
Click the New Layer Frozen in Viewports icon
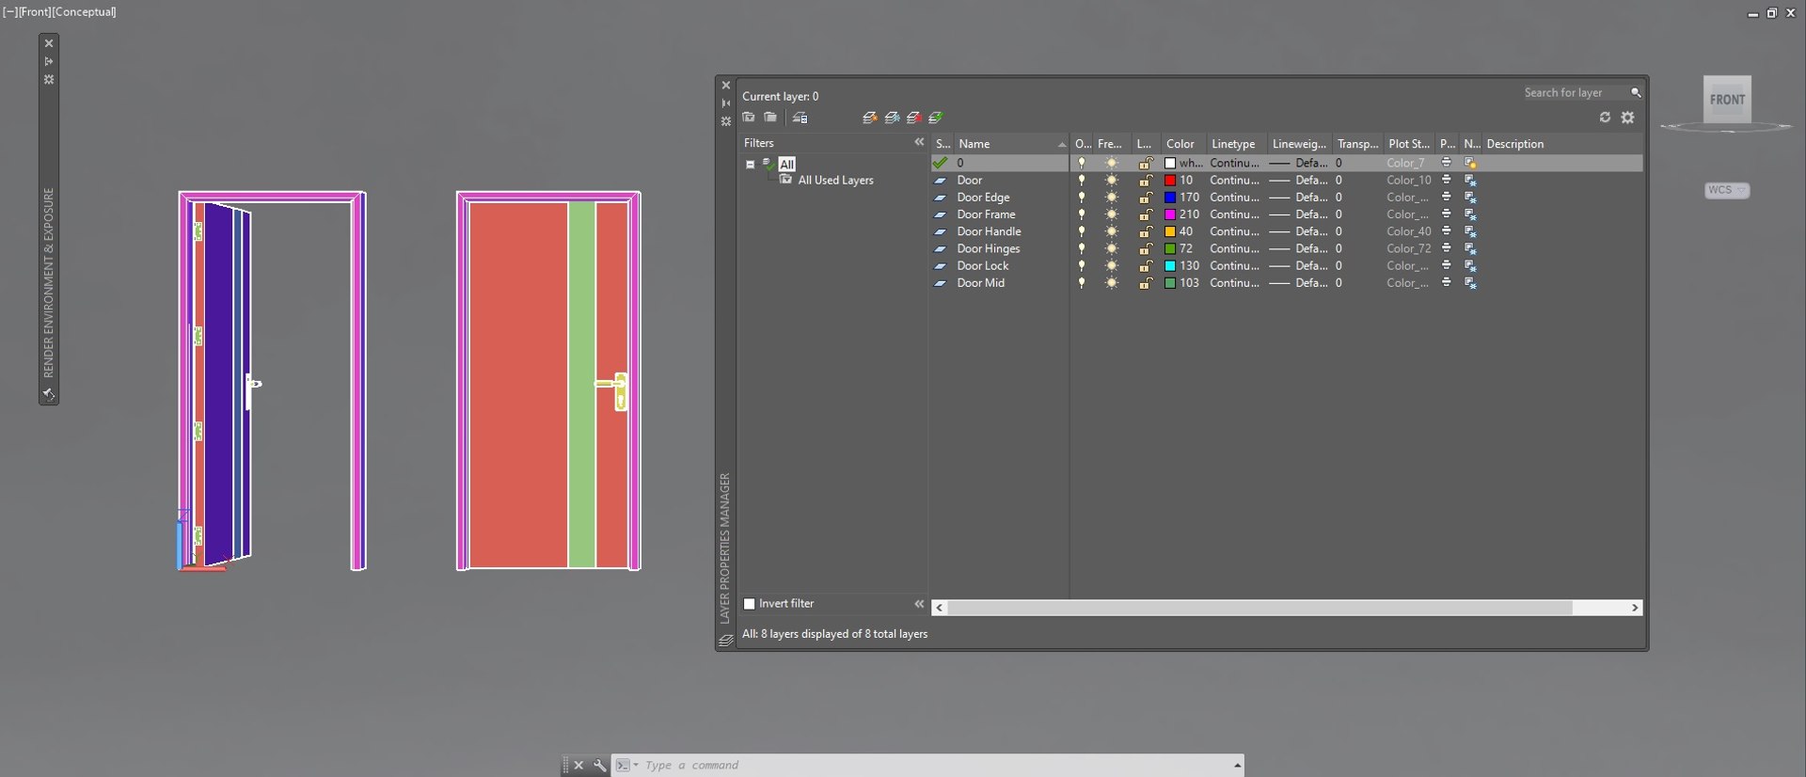pyautogui.click(x=892, y=118)
